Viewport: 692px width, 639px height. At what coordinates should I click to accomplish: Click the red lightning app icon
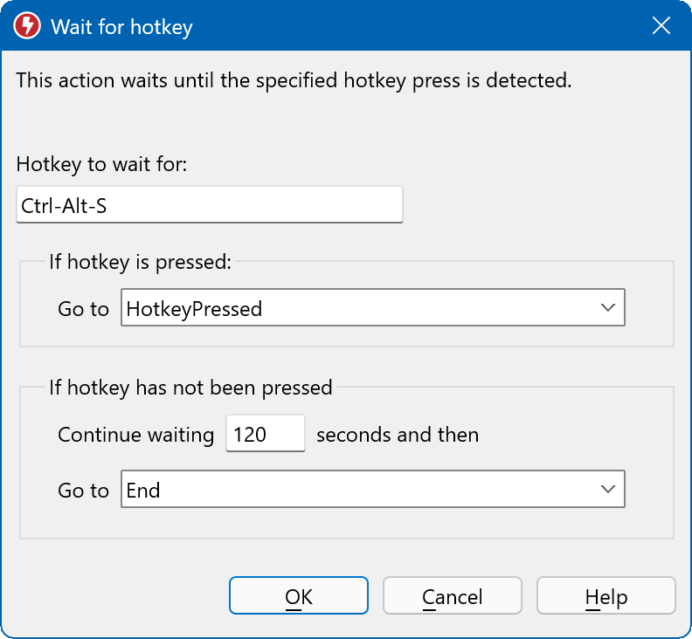27,26
